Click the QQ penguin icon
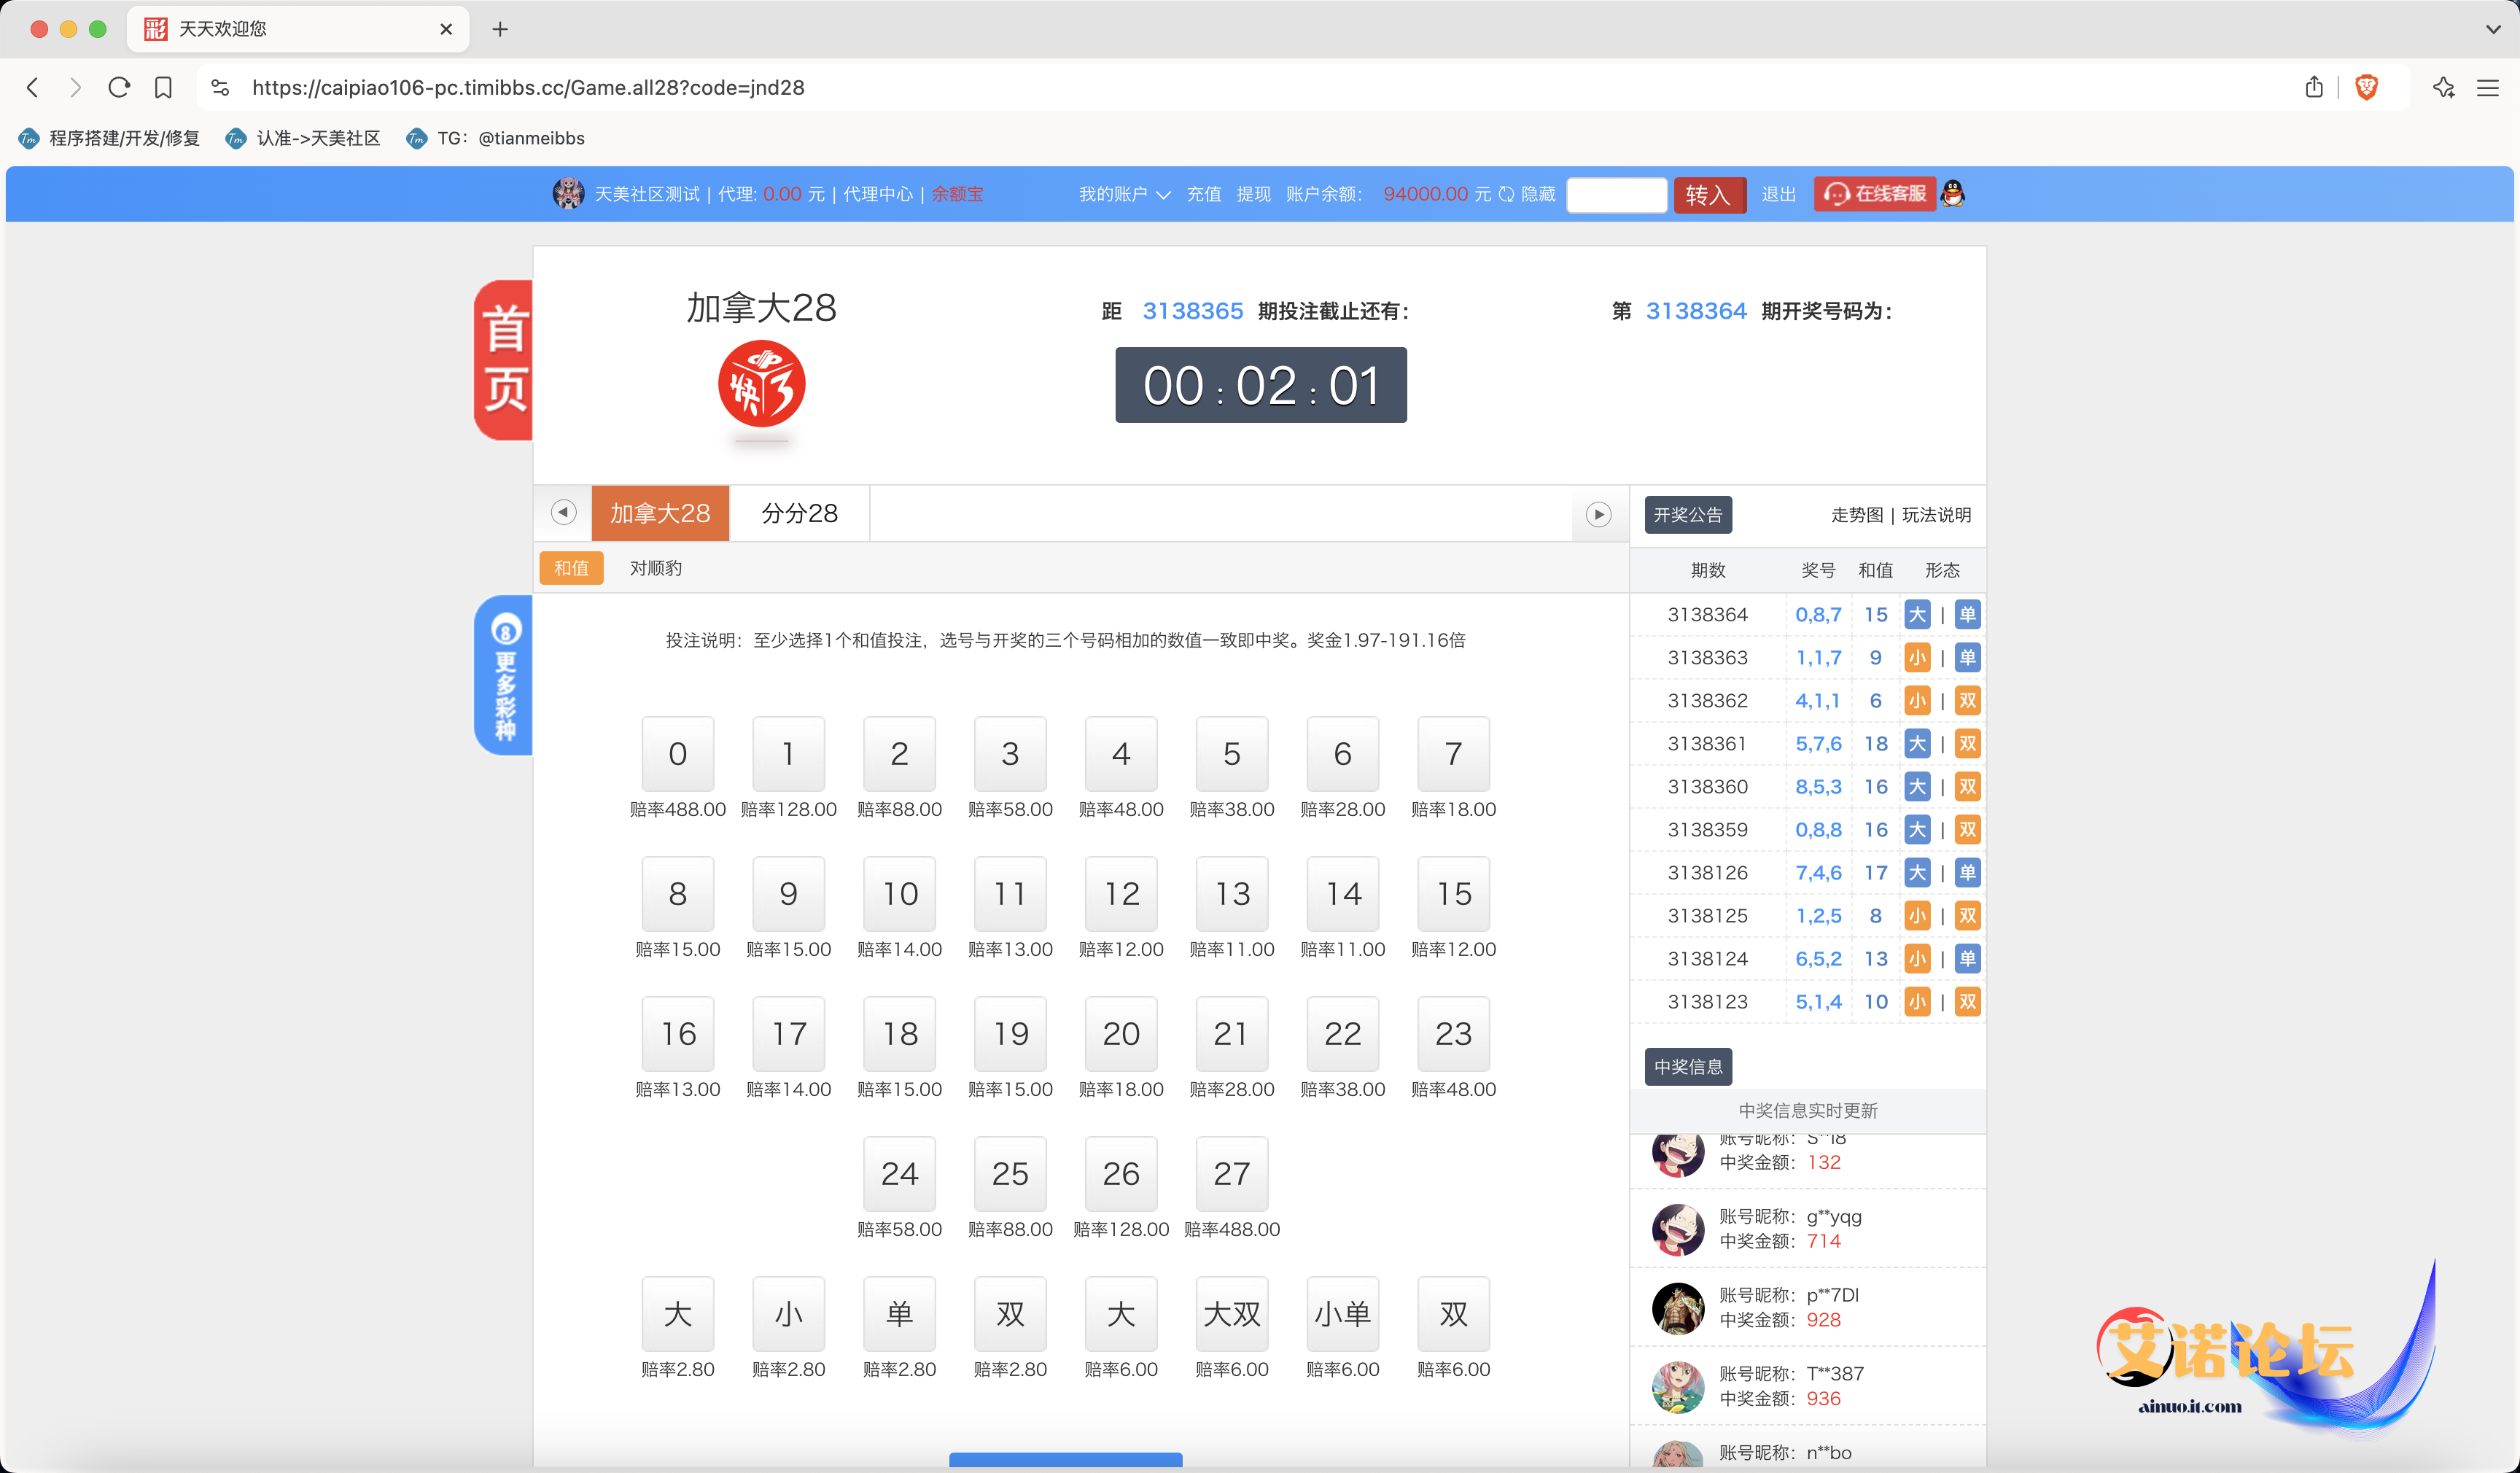The width and height of the screenshot is (2520, 1473). tap(1953, 193)
